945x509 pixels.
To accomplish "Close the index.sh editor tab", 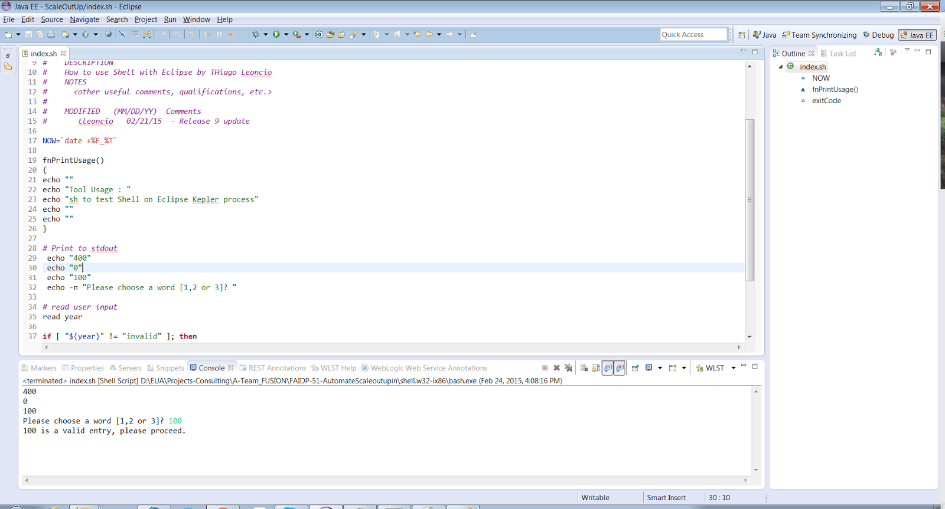I will click(63, 53).
